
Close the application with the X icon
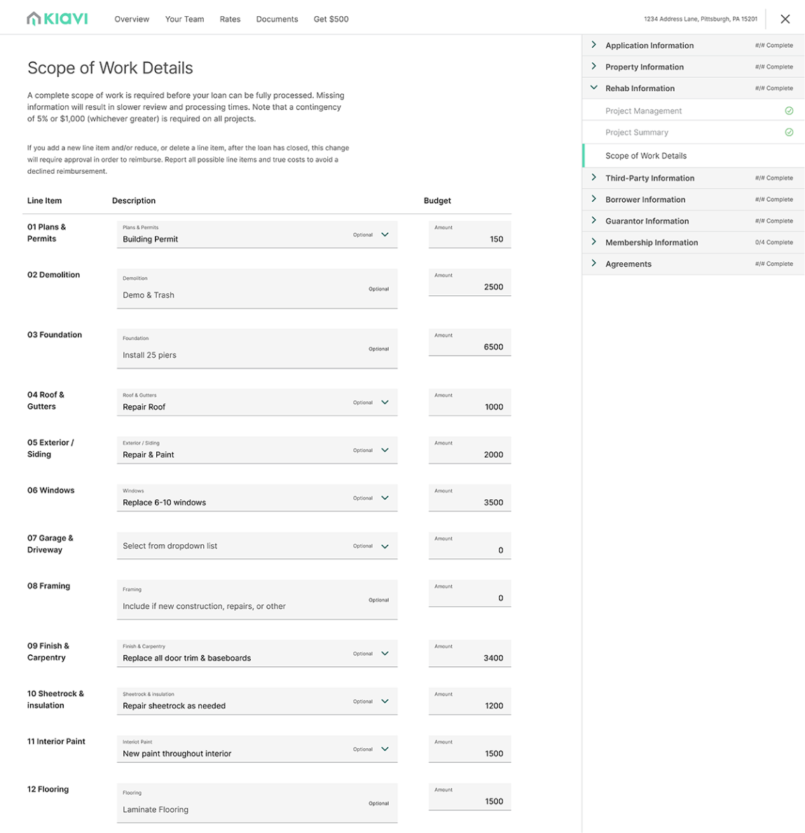(x=785, y=19)
